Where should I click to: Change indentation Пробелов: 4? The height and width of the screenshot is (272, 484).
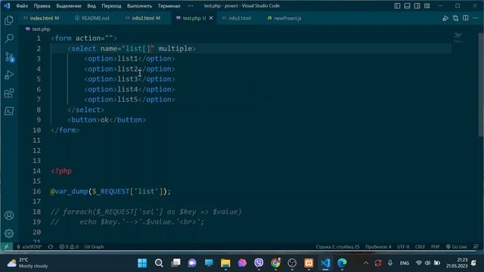(x=378, y=247)
